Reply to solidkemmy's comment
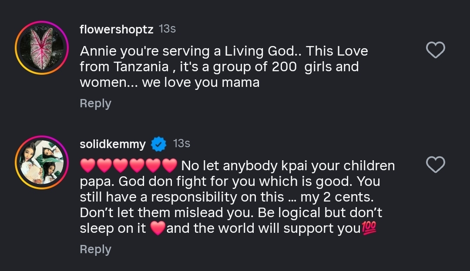Screen dimensions: 470x271 (95, 249)
